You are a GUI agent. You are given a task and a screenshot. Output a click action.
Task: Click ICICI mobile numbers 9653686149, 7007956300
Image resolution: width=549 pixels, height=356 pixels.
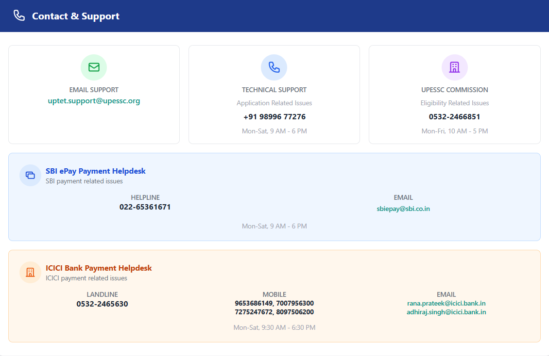tap(274, 303)
